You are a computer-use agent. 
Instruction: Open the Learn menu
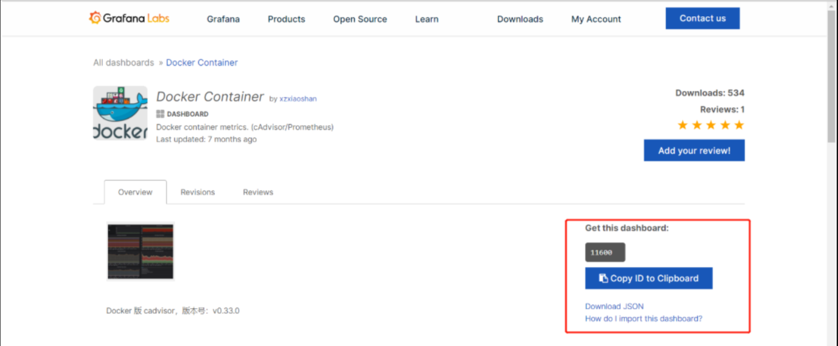pyautogui.click(x=427, y=19)
